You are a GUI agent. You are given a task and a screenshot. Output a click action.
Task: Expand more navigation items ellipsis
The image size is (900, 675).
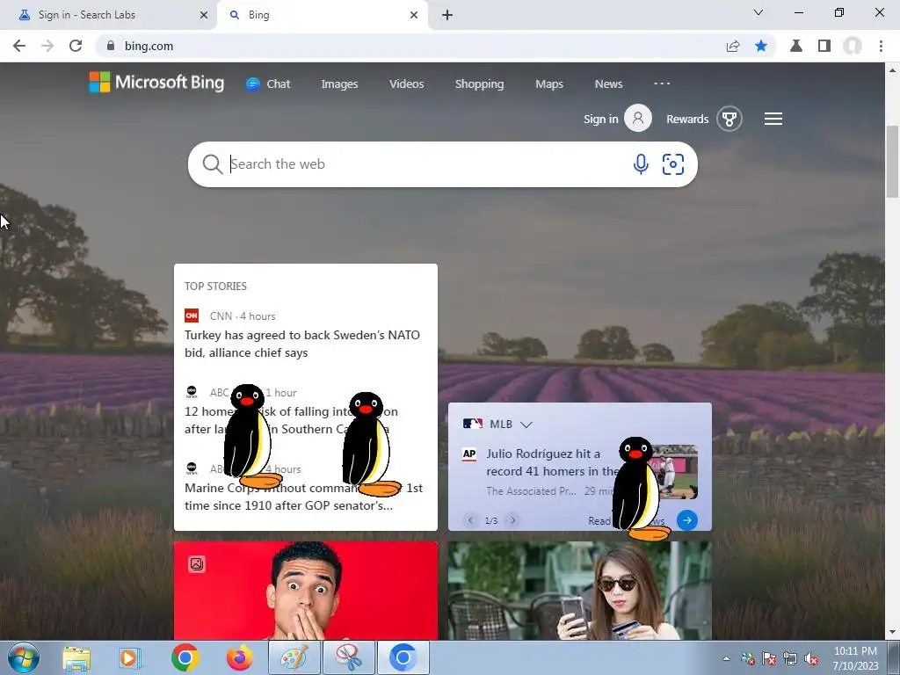(662, 83)
